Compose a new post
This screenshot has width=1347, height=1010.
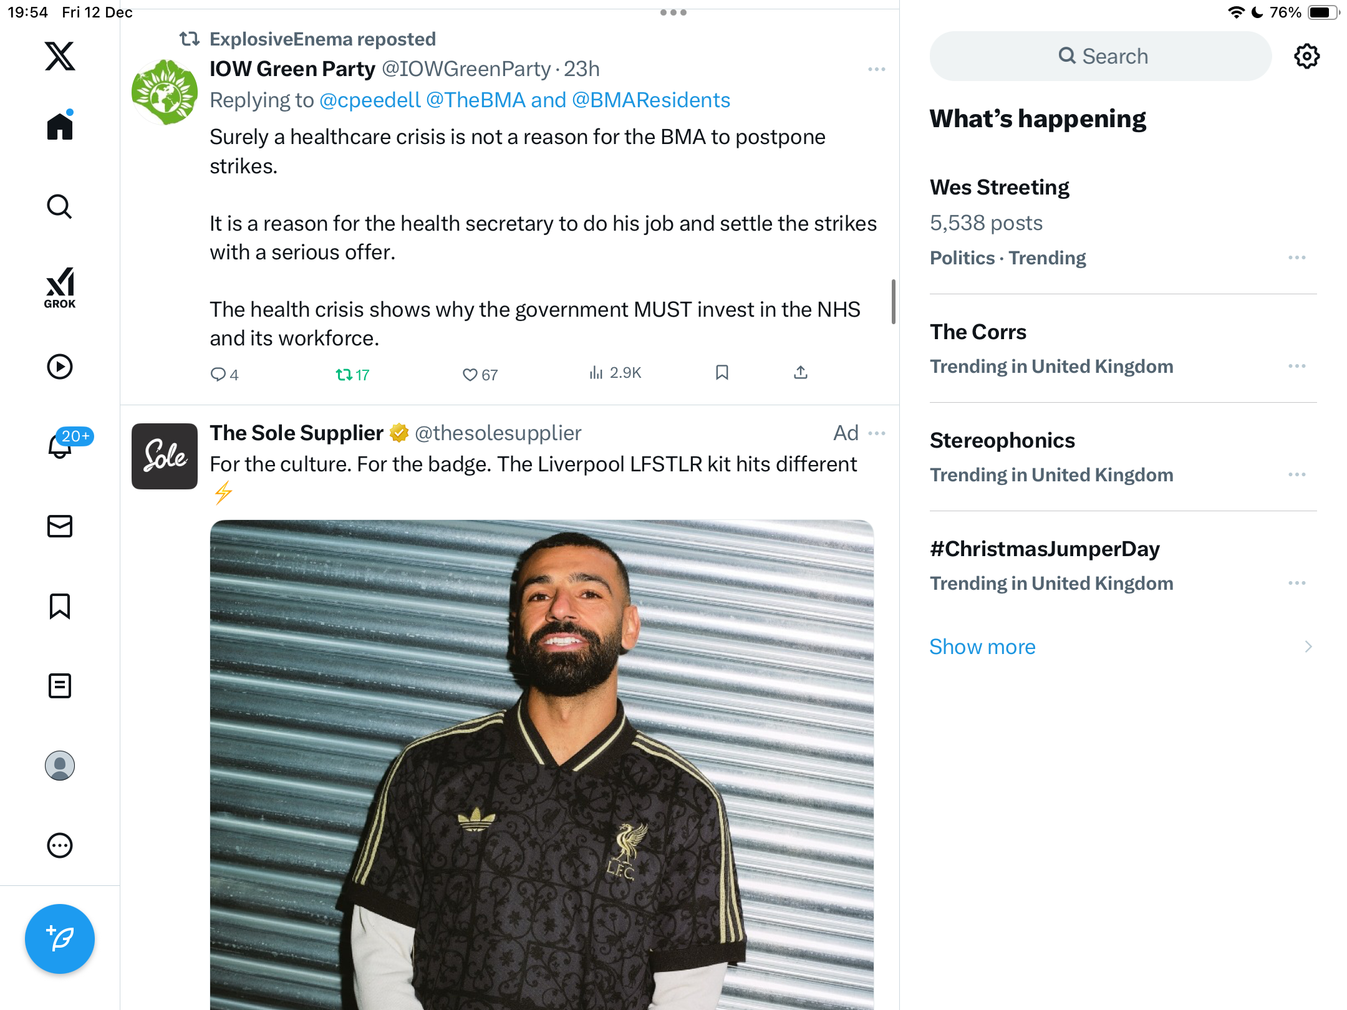click(x=60, y=938)
